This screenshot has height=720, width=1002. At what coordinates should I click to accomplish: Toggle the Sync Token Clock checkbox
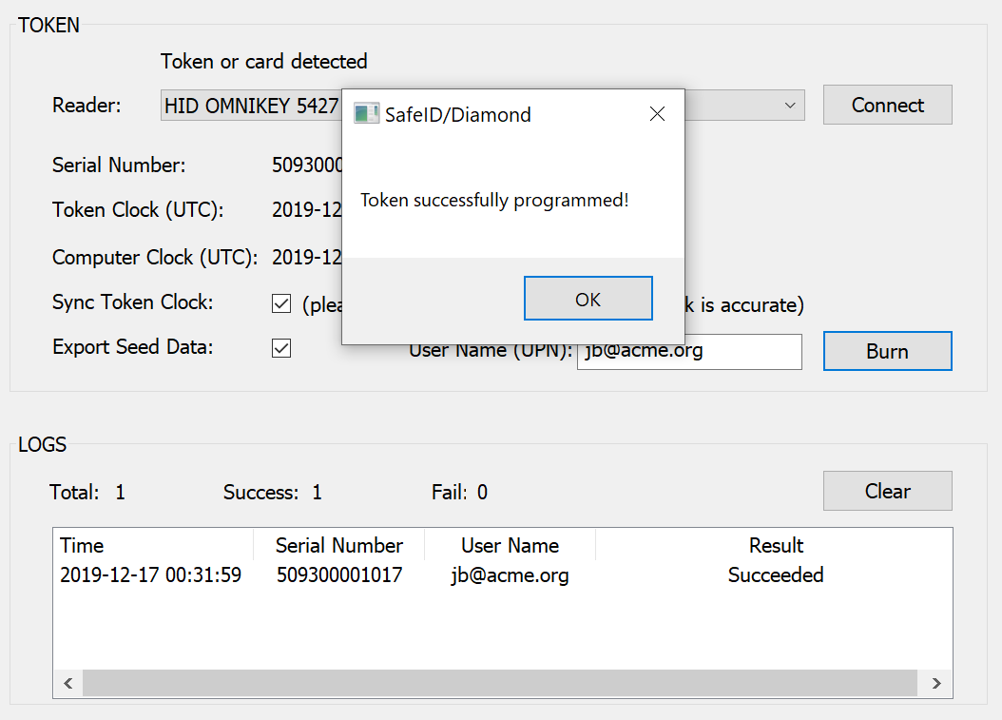coord(281,304)
